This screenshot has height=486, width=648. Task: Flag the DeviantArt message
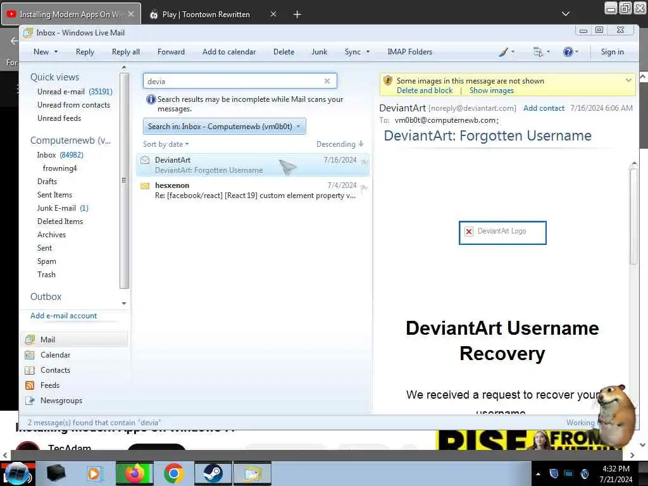364,163
